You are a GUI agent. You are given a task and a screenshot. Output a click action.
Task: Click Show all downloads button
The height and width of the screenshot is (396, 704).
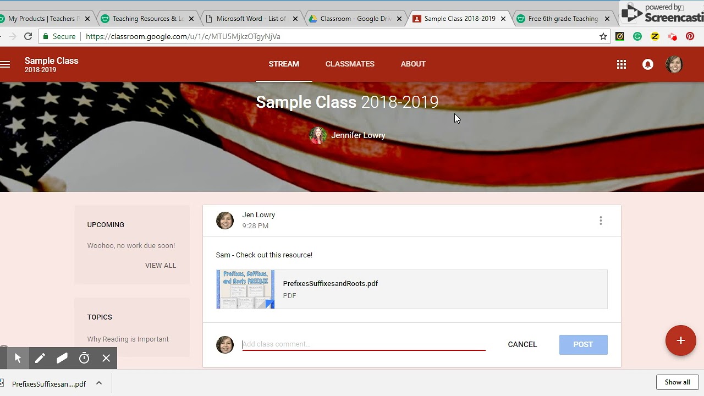pyautogui.click(x=677, y=382)
